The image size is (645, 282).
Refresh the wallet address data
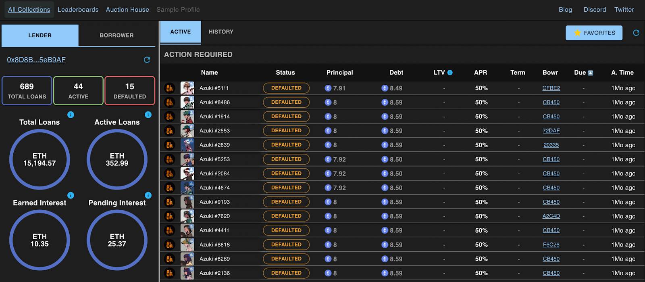point(147,60)
